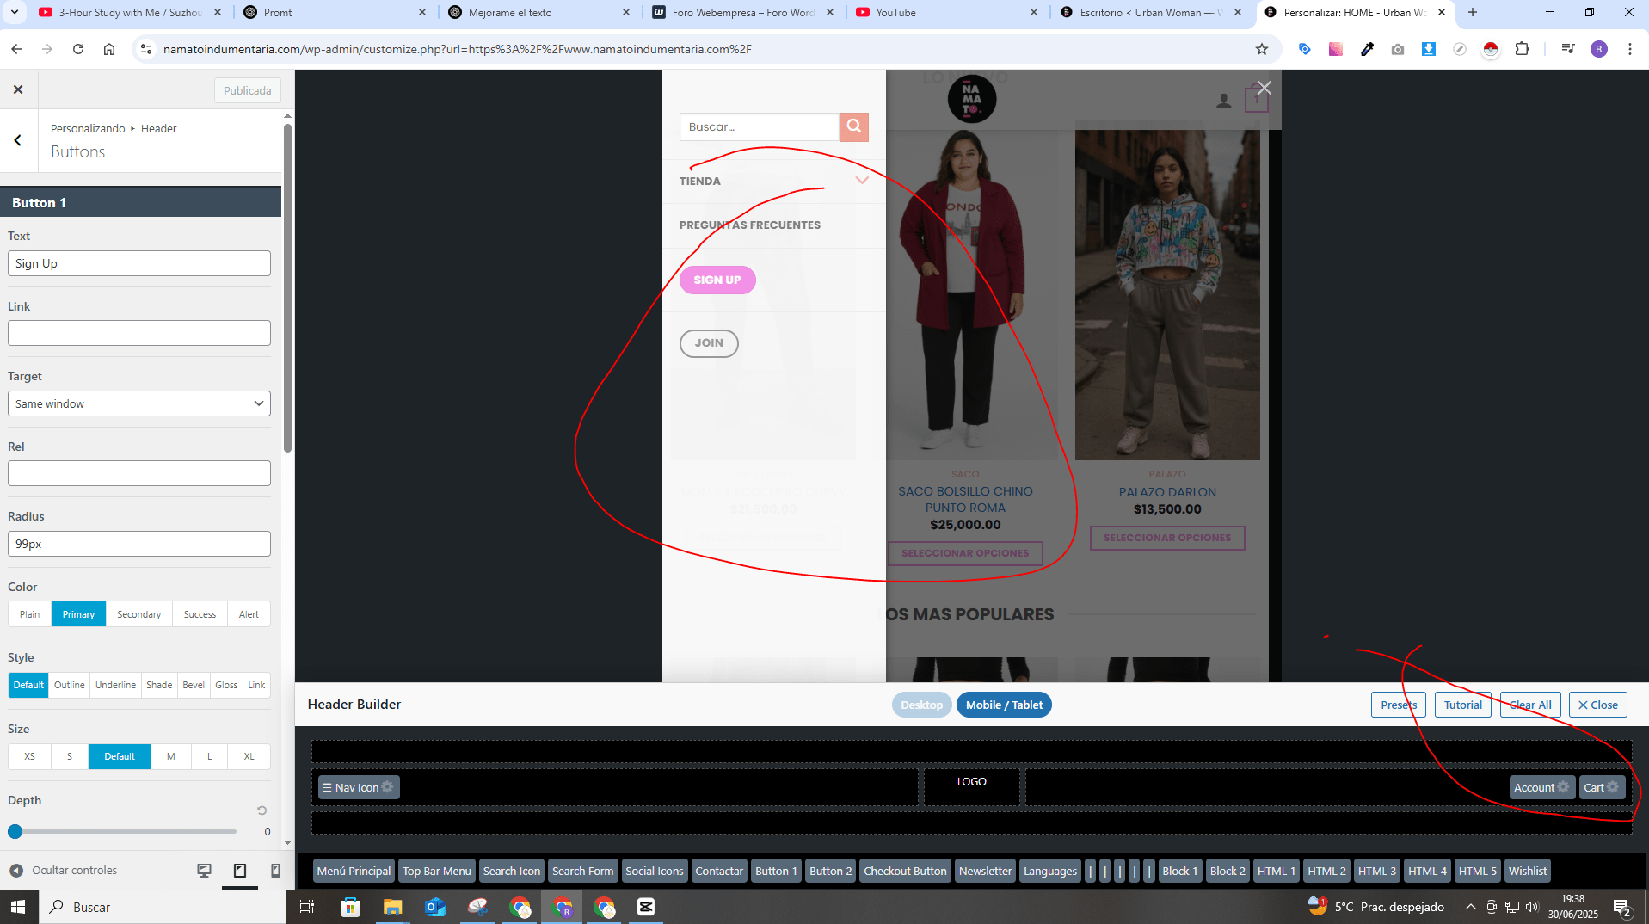
Task: Open the header builder Tutorial
Action: pyautogui.click(x=1462, y=705)
